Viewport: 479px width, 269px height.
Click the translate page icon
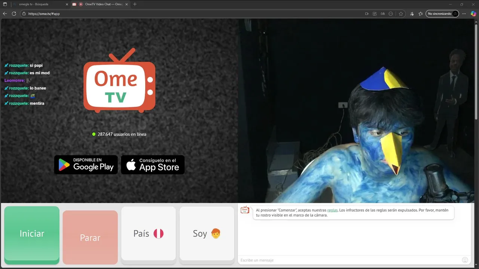pos(382,13)
